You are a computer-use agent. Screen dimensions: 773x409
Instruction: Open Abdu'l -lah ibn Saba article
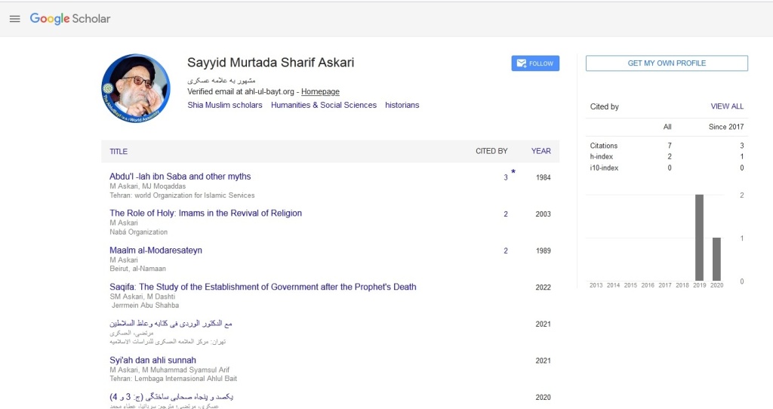(x=180, y=177)
